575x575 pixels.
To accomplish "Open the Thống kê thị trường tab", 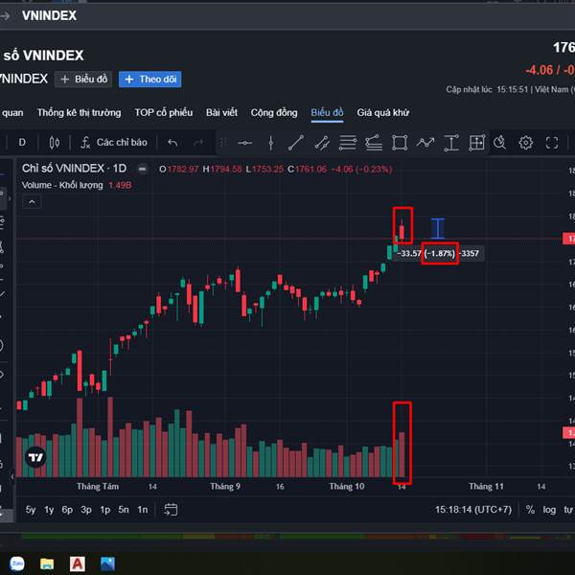I will click(79, 112).
